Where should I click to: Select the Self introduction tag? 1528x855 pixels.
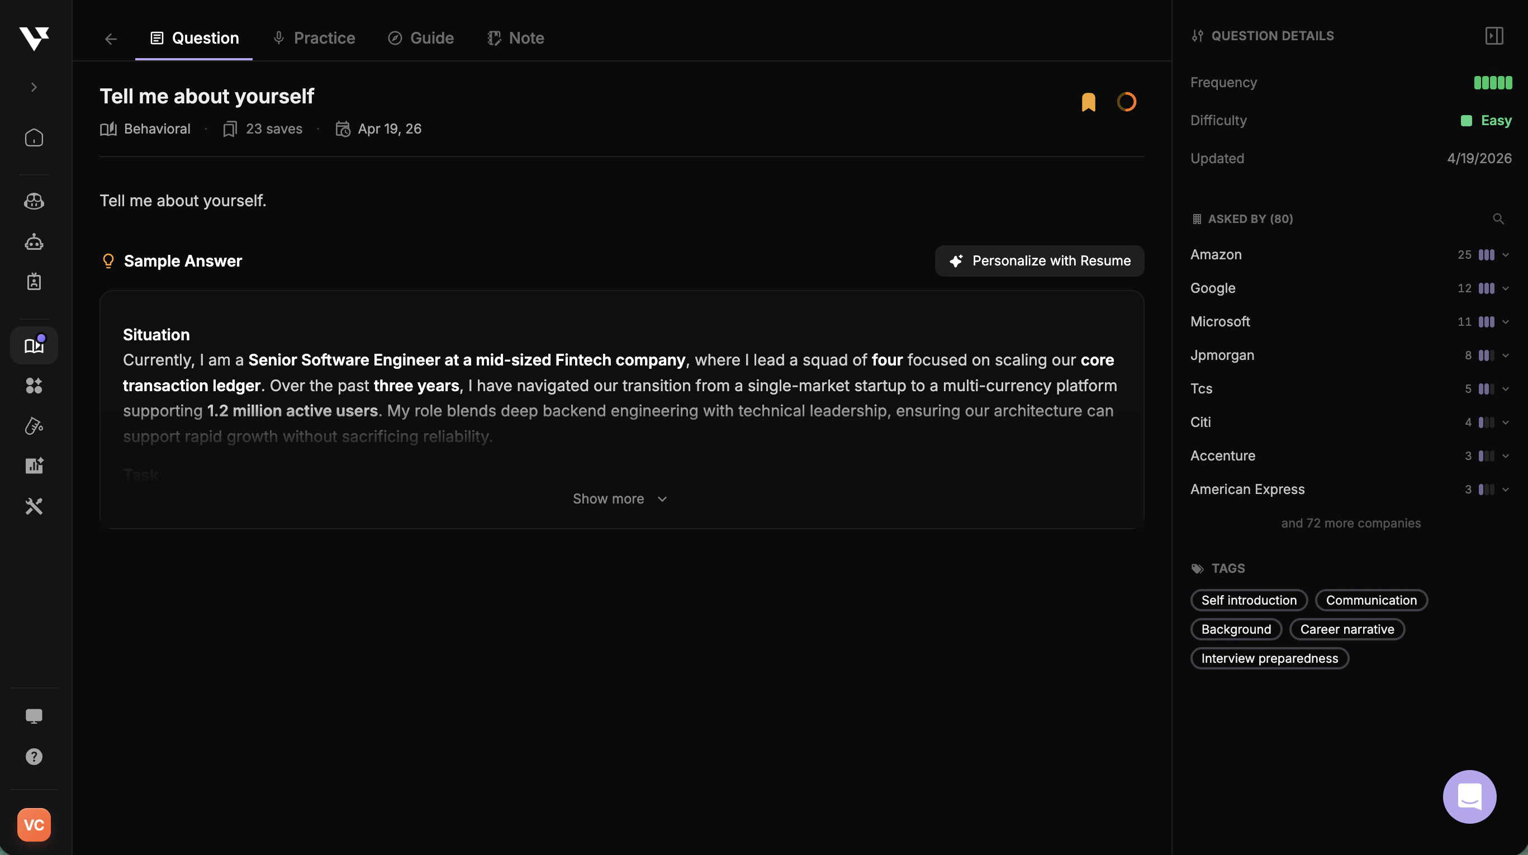1249,600
